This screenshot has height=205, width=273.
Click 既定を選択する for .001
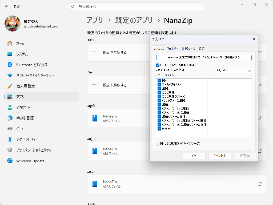tap(115, 53)
